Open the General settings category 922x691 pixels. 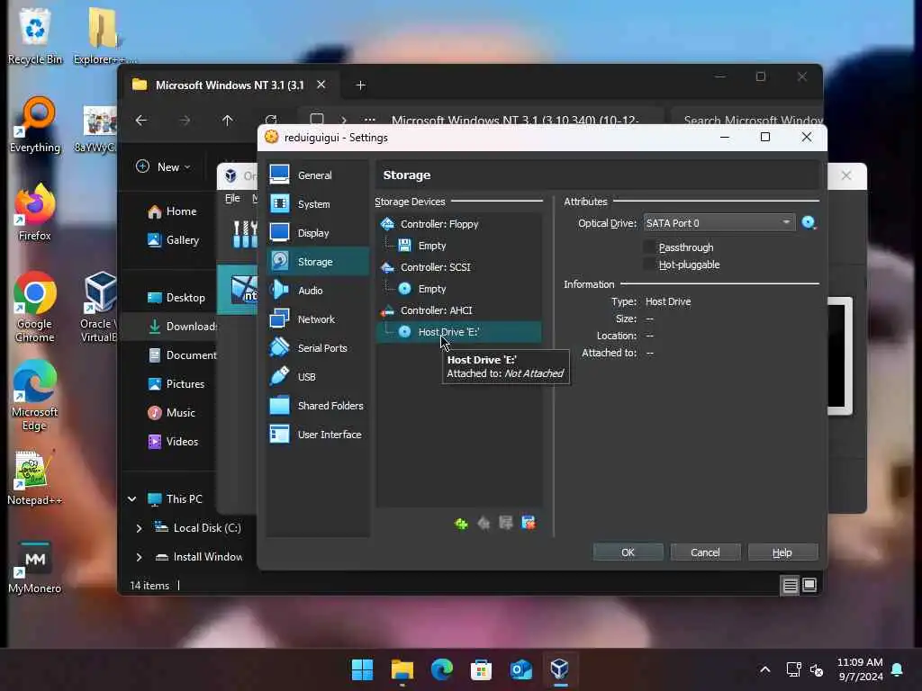(318, 175)
